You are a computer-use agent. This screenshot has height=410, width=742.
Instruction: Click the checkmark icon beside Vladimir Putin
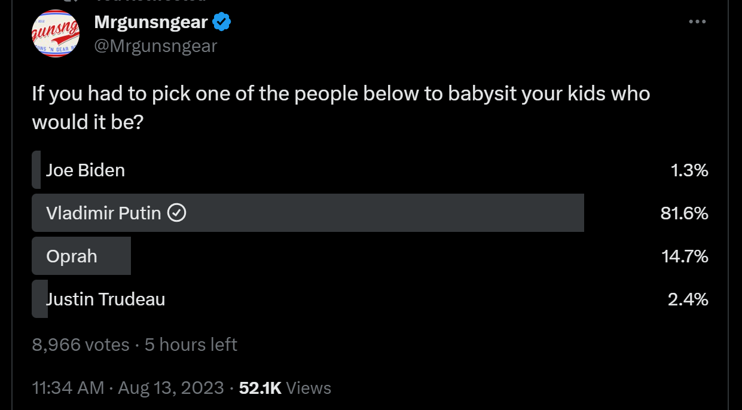tap(177, 213)
